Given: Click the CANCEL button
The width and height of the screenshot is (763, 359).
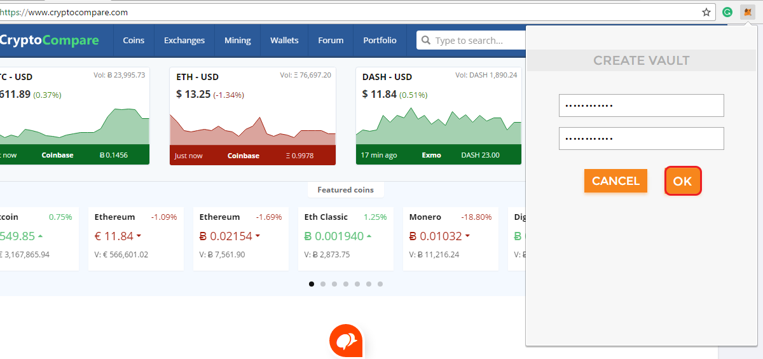Looking at the screenshot, I should point(615,181).
